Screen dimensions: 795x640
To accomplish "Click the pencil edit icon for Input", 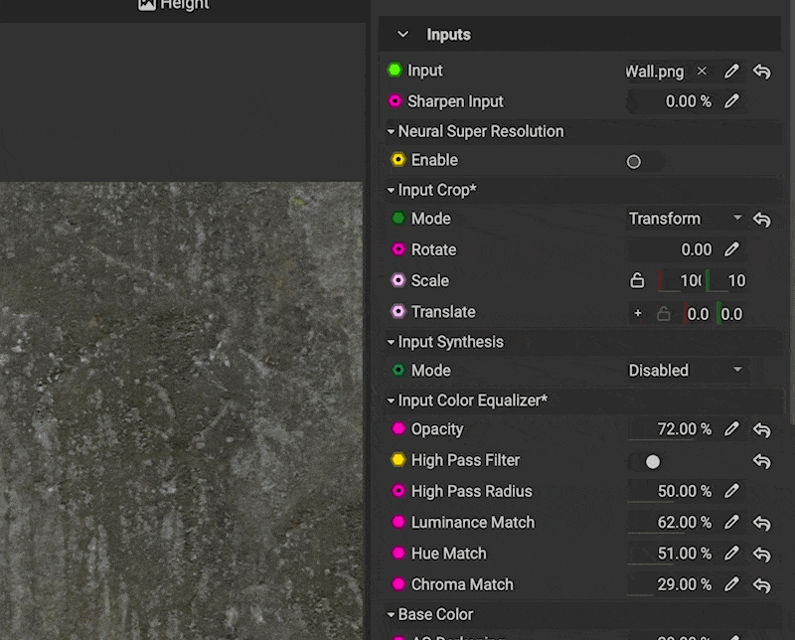I will pyautogui.click(x=731, y=72).
